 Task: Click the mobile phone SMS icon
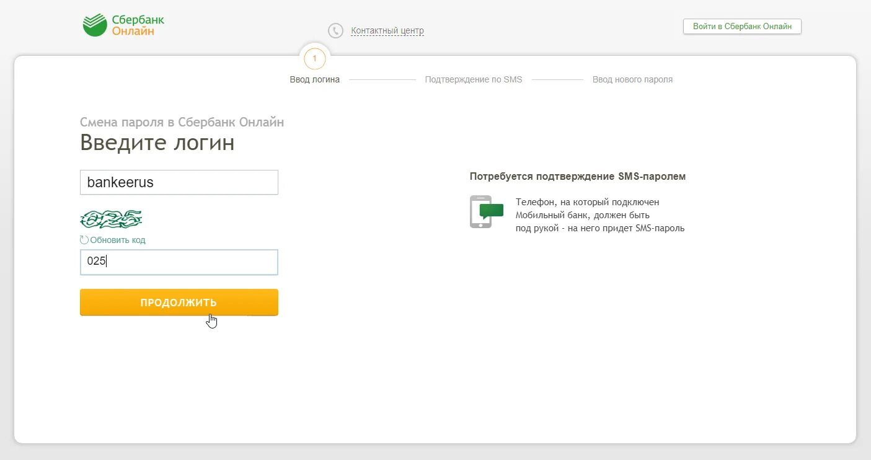[487, 212]
